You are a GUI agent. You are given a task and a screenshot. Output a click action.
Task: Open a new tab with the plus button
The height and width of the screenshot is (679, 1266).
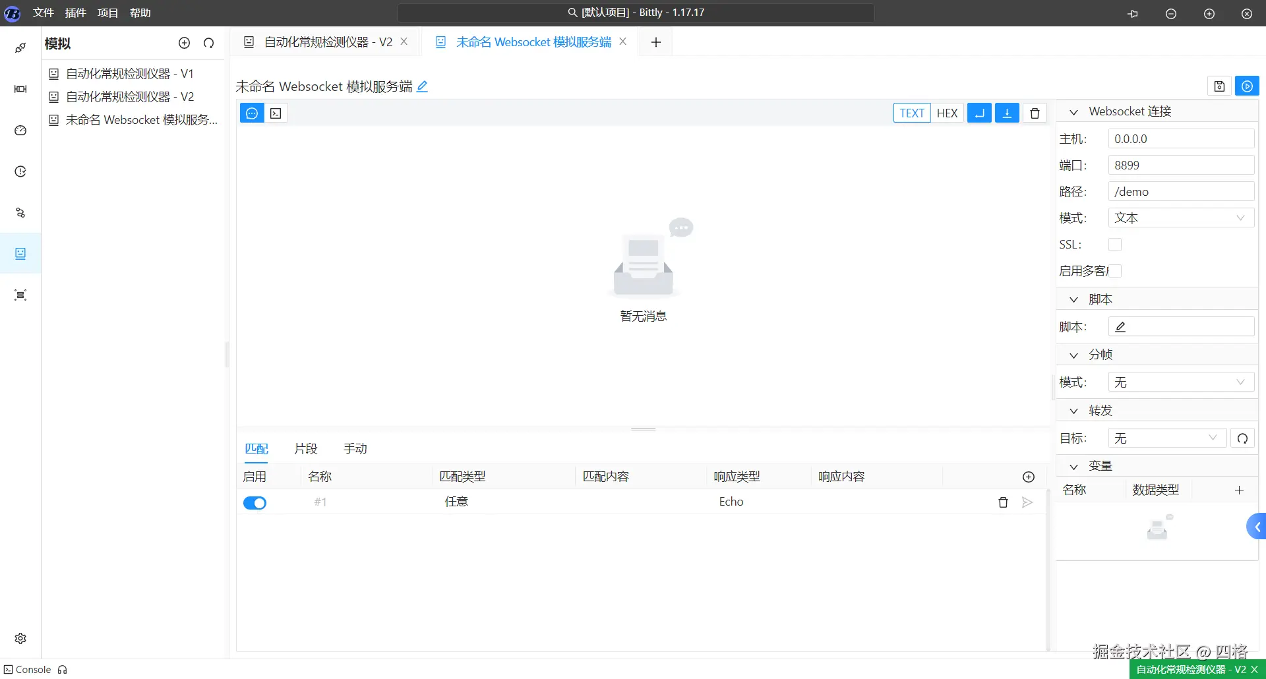coord(656,42)
